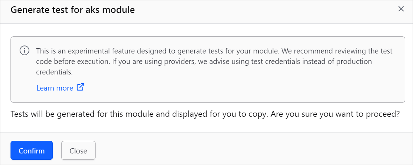Click the external link icon beside Learn more
This screenshot has width=413, height=165.
pyautogui.click(x=80, y=87)
